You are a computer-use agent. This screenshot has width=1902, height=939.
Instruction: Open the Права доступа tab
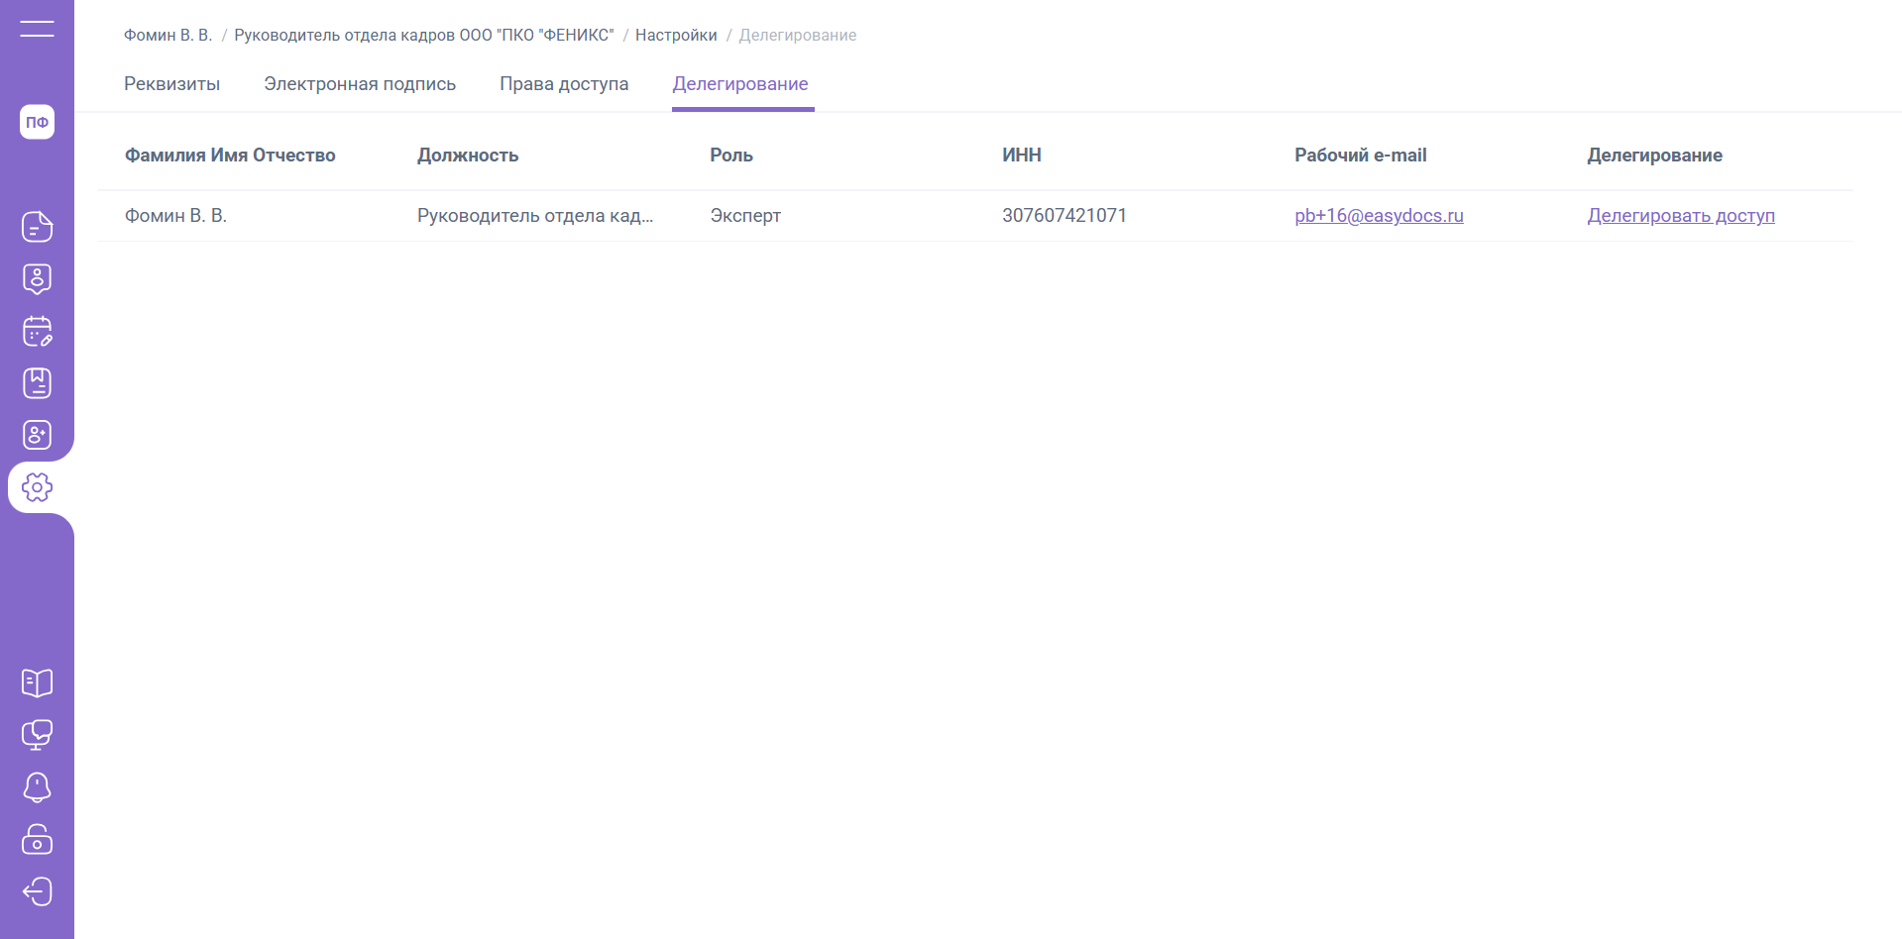tap(564, 84)
